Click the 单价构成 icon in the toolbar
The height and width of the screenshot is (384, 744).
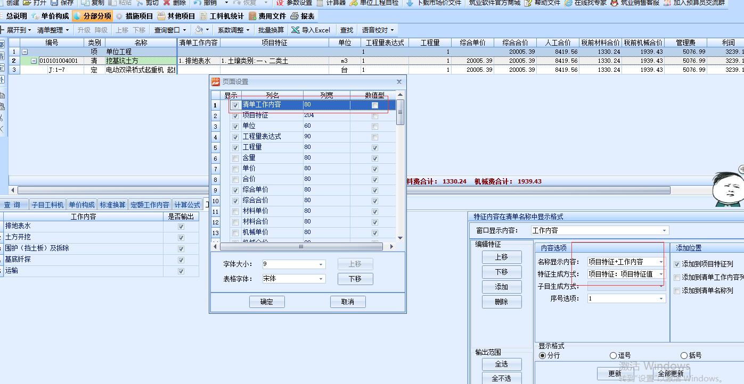pos(36,16)
